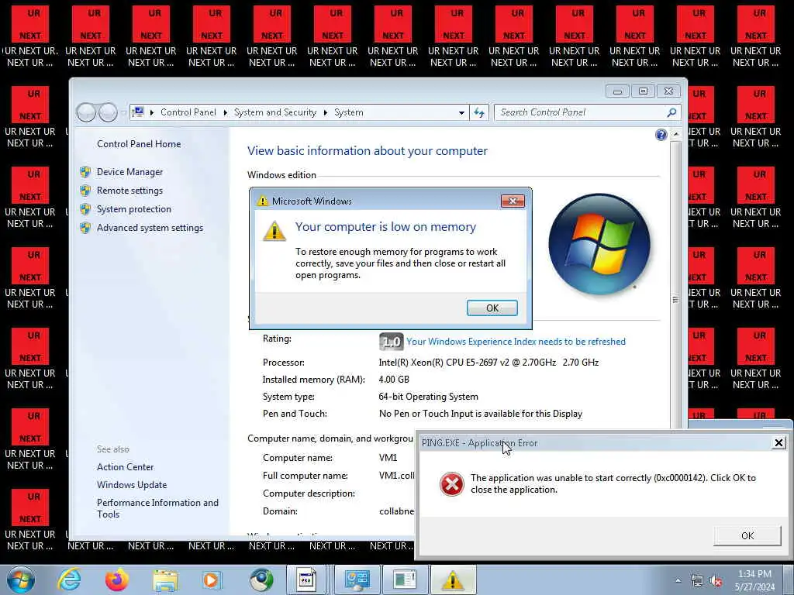Open top-right UR NEXT desktop icon
Screen dimensions: 794x595
[x=755, y=36]
